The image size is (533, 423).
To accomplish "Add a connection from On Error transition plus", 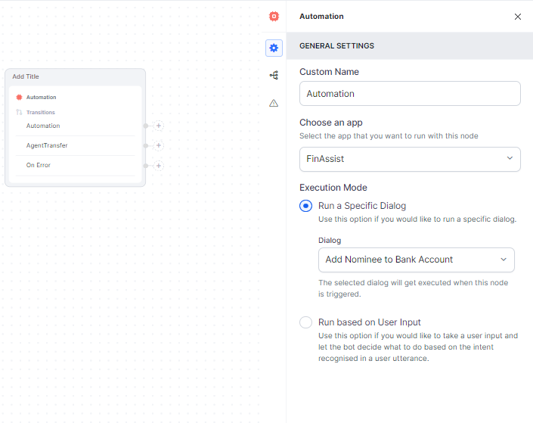I will pos(159,166).
